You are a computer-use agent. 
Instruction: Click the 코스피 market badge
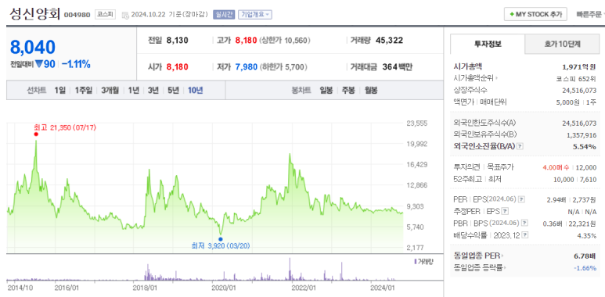point(105,15)
